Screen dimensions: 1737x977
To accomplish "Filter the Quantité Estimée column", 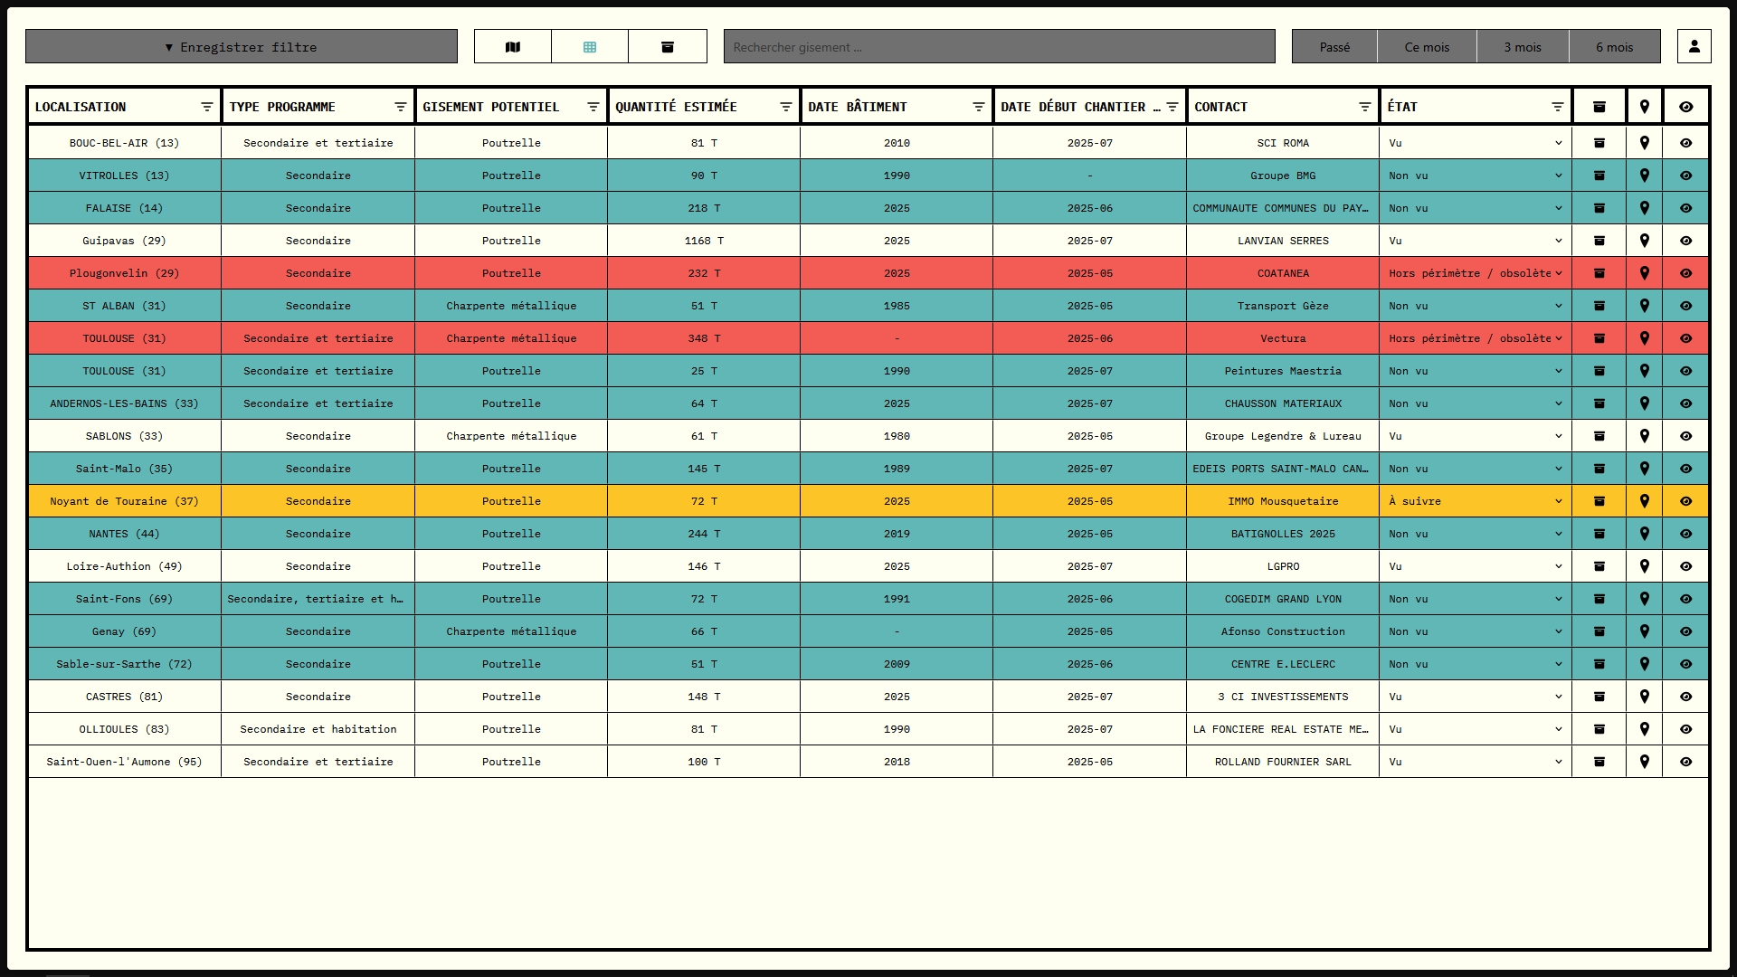I will pos(785,107).
